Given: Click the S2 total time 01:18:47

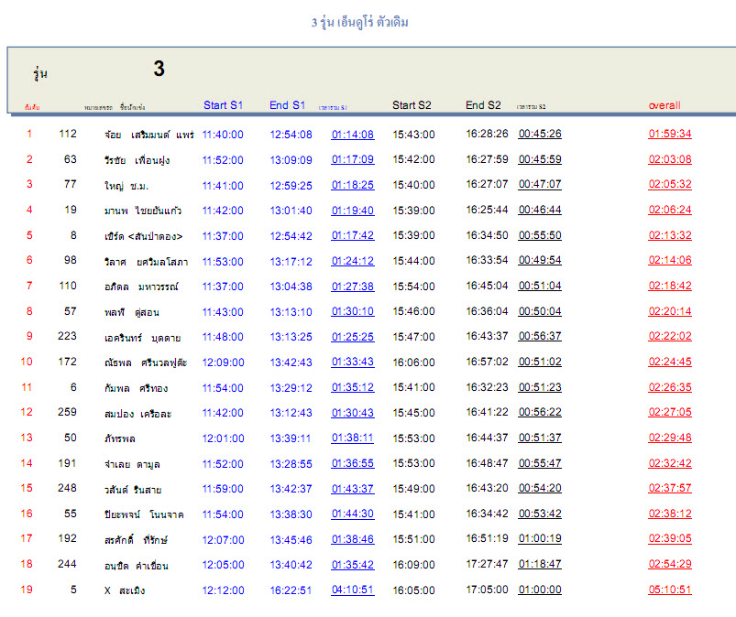Looking at the screenshot, I should (x=540, y=565).
